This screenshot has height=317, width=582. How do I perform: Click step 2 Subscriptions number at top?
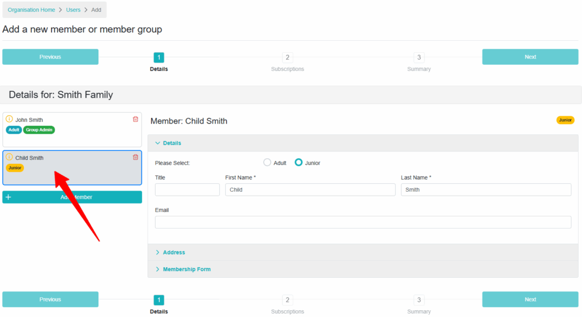tap(287, 57)
